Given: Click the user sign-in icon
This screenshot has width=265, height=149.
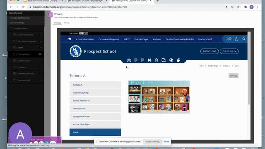Looking at the screenshot, I should click(236, 39).
